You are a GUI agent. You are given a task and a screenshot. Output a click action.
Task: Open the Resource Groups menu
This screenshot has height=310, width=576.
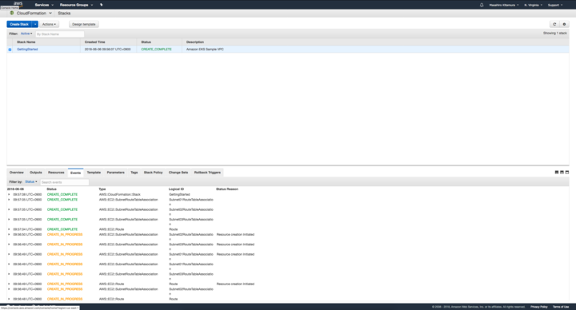click(x=77, y=5)
